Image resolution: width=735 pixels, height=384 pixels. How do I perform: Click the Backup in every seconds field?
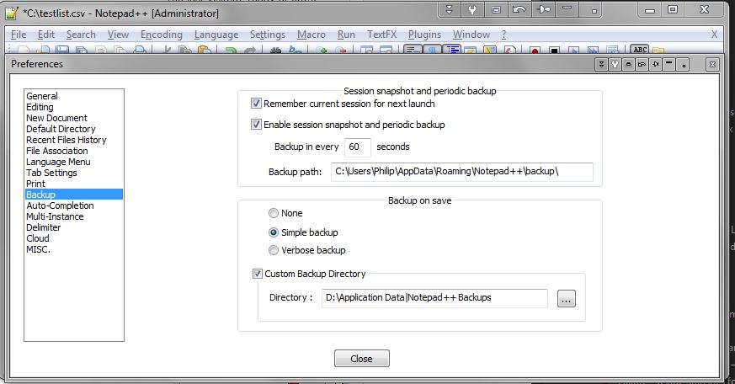[x=358, y=147]
